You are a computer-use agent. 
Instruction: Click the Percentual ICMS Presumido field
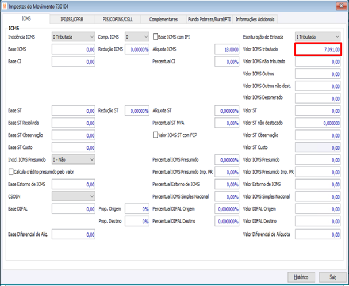tap(227, 159)
